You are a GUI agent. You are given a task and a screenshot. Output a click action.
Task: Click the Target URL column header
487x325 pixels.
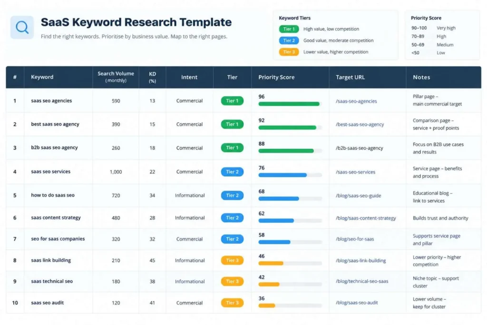pyautogui.click(x=350, y=77)
